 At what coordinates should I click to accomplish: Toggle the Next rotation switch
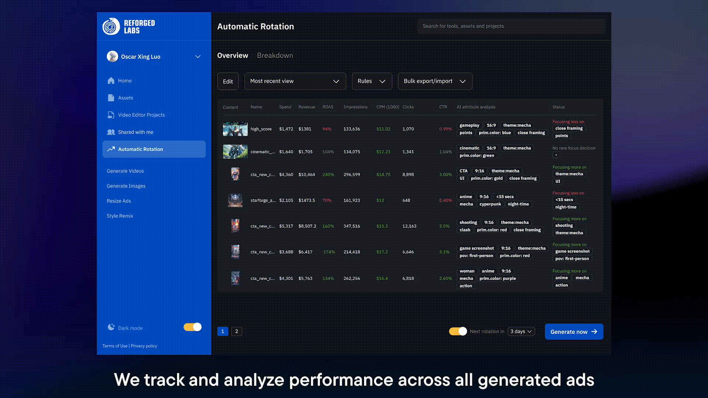tap(458, 331)
